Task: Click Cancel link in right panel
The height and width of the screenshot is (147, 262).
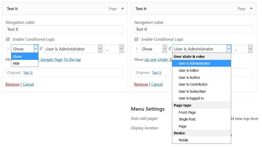Action: tap(157, 84)
